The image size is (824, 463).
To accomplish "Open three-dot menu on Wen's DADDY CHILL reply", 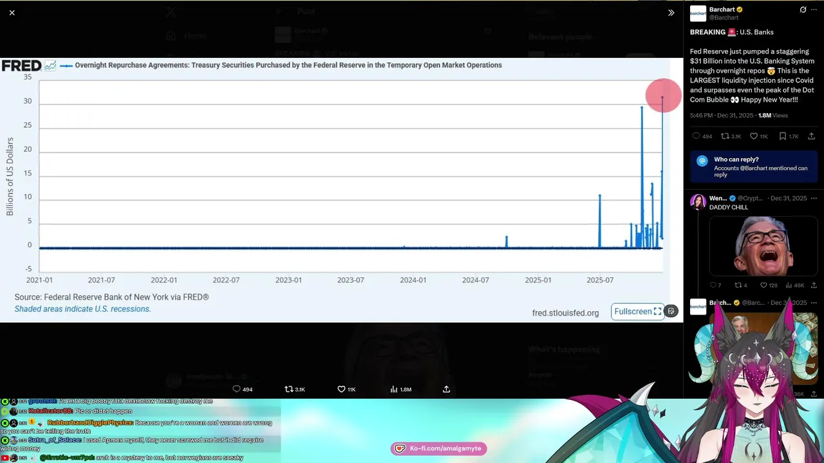I will click(815, 198).
